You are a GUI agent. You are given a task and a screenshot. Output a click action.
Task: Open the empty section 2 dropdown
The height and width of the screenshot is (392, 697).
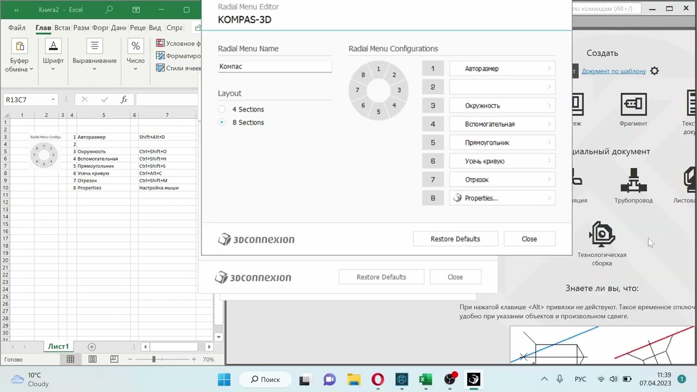click(502, 87)
